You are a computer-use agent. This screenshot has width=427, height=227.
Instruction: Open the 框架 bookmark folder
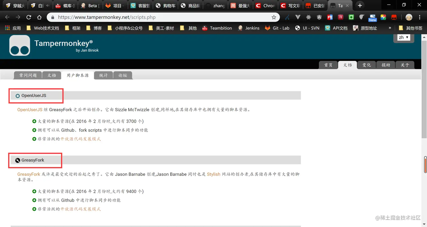(73, 28)
